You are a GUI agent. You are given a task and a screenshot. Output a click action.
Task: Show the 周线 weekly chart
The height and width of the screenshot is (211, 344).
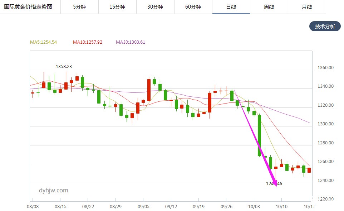pyautogui.click(x=269, y=7)
